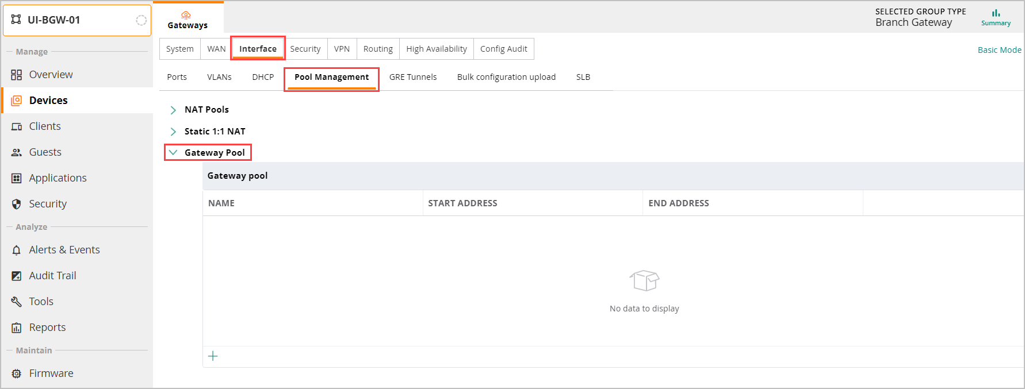Click the Devices sidebar icon
This screenshot has width=1025, height=389.
tap(17, 101)
